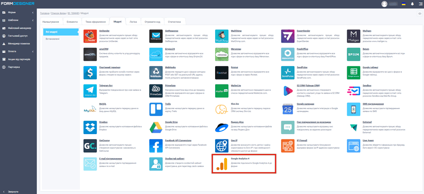This screenshot has width=424, height=194.
Task: Show the Встановлені modules list
Action: pyautogui.click(x=53, y=39)
